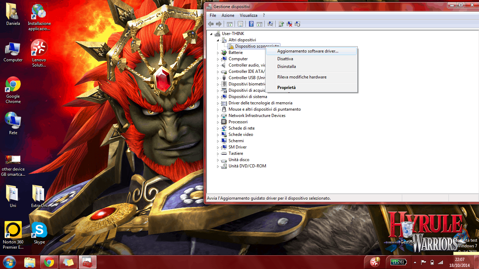Screen dimensions: 479x269
Task: Click the update driver software toolbar icon
Action: click(281, 24)
